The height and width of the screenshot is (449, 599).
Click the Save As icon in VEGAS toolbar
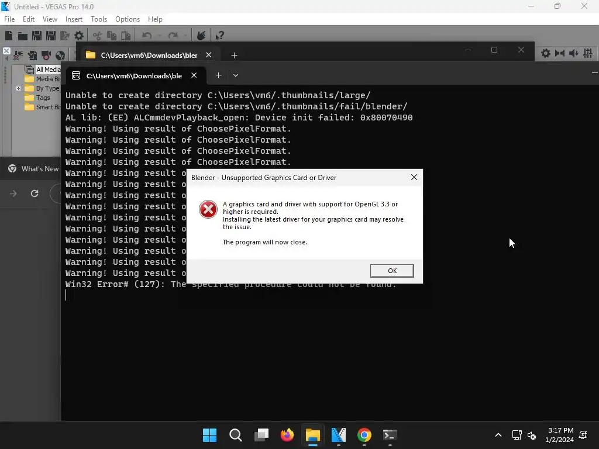tap(51, 36)
